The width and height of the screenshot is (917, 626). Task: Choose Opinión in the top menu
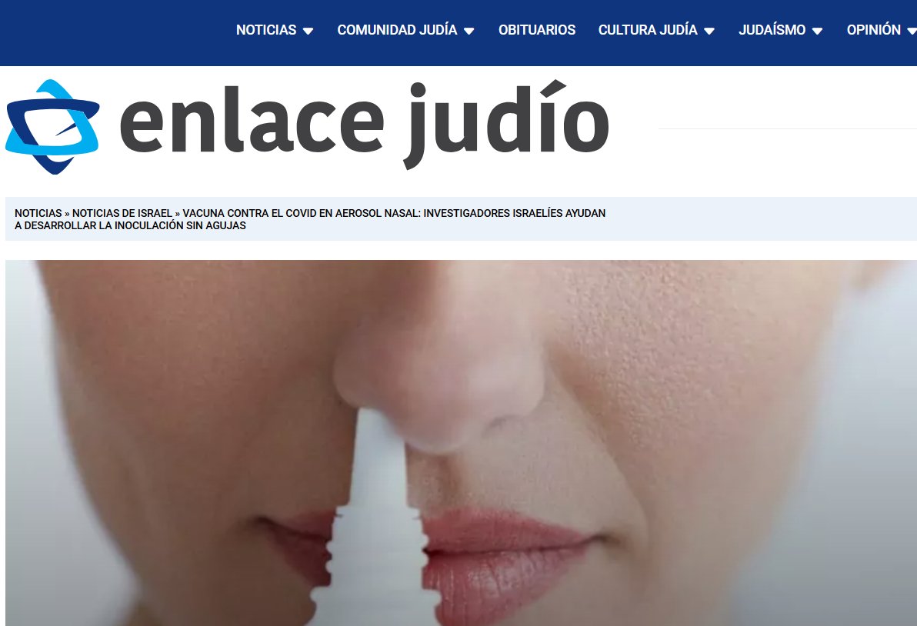[x=873, y=30]
